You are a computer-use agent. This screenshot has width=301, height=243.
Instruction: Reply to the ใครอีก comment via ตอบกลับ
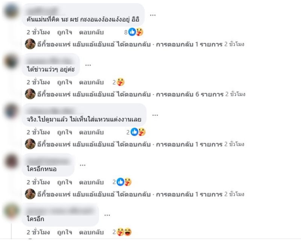point(91,232)
